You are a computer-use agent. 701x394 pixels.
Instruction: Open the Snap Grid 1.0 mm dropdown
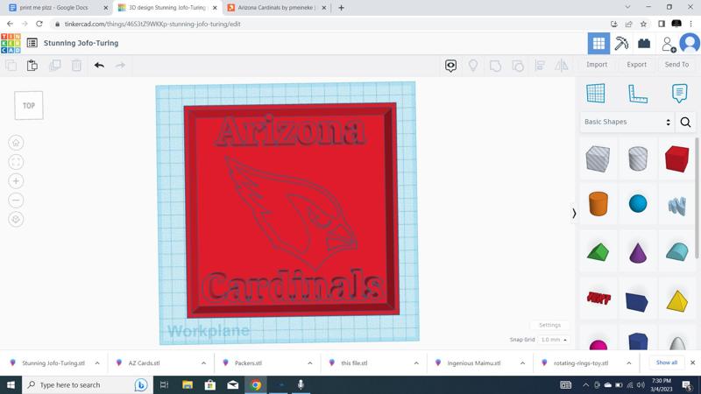pyautogui.click(x=554, y=340)
